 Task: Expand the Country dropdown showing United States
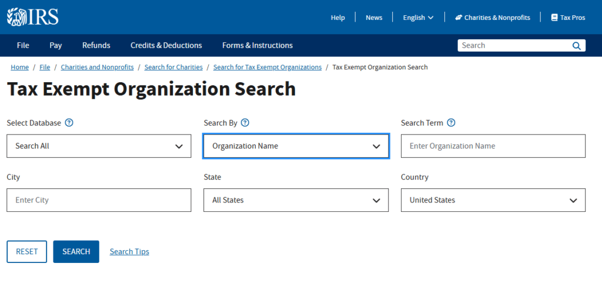tap(493, 200)
